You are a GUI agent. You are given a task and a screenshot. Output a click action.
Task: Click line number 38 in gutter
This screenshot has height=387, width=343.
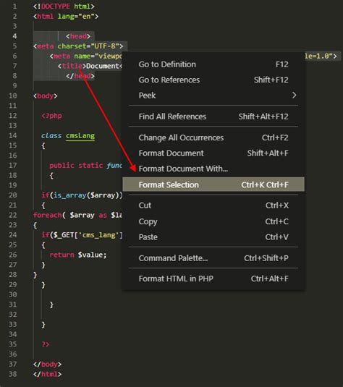[x=13, y=374]
